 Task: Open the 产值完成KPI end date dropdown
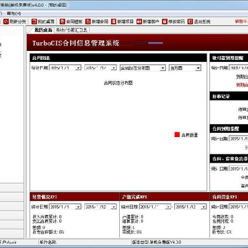click(x=204, y=207)
